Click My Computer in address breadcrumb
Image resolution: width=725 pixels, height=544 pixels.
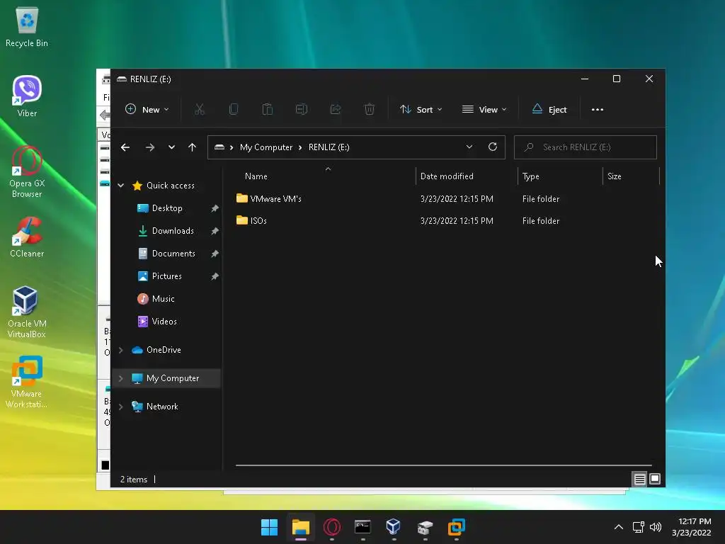pos(266,147)
